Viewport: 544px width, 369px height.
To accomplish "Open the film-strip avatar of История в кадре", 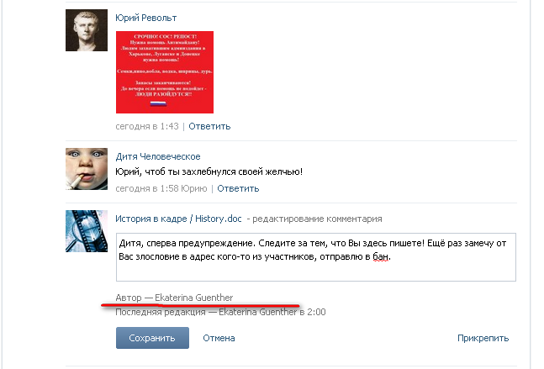I will click(x=87, y=231).
